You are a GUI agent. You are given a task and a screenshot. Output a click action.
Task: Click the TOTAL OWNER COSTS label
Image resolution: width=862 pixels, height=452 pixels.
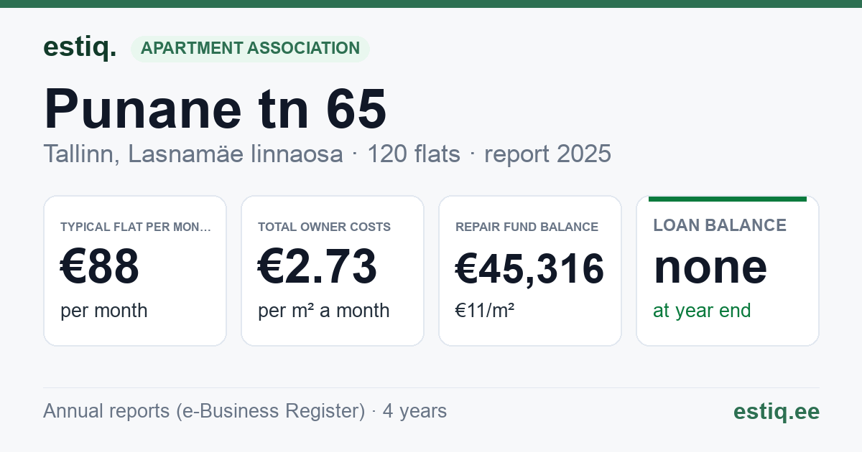pos(324,227)
